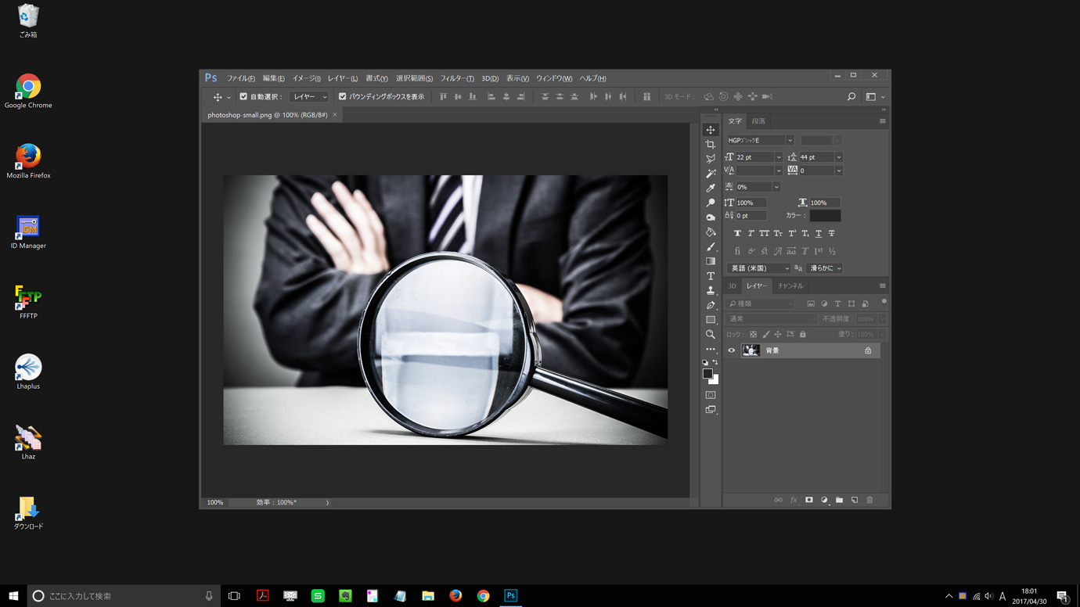Pick the Paint Bucket tool
1080x607 pixels.
[711, 232]
